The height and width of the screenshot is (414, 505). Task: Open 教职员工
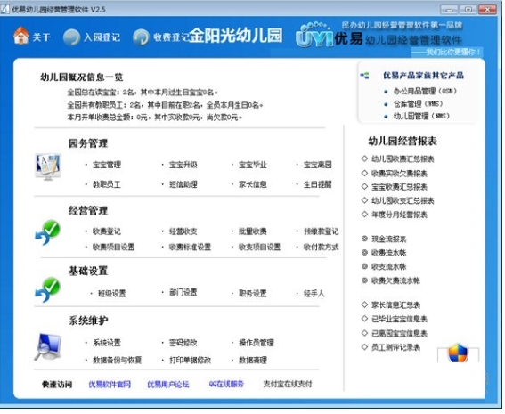(107, 184)
